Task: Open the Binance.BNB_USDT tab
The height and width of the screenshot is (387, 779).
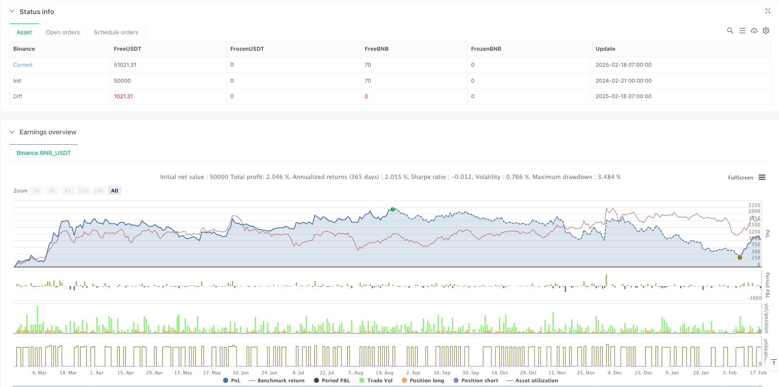Action: (x=44, y=153)
